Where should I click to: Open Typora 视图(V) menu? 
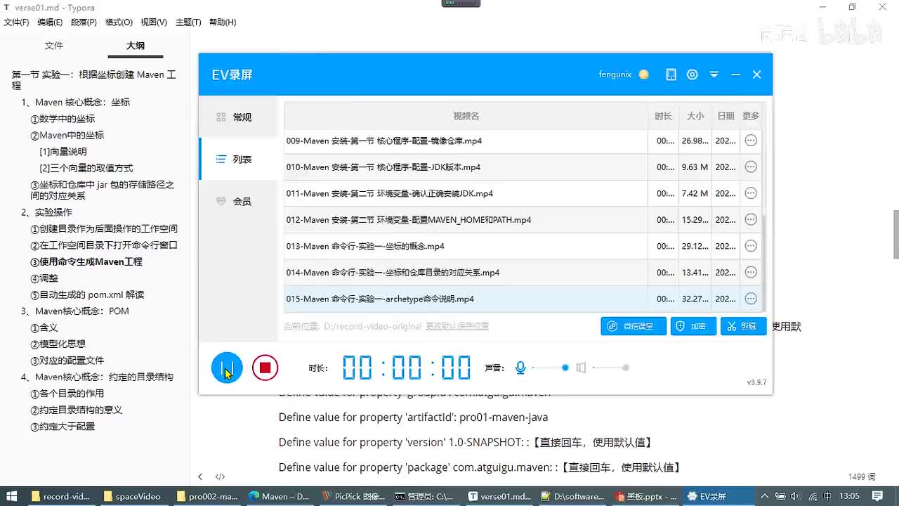154,22
